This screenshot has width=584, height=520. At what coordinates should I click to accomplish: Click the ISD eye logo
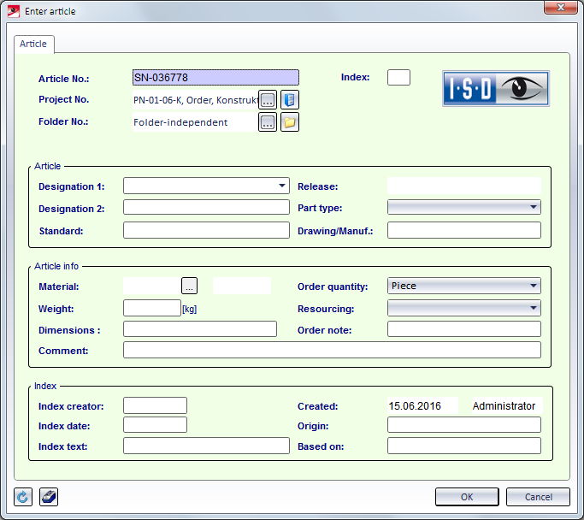(x=495, y=88)
